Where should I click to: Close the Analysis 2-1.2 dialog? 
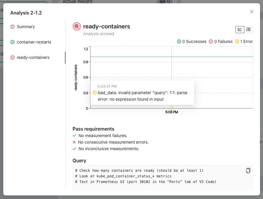251,12
